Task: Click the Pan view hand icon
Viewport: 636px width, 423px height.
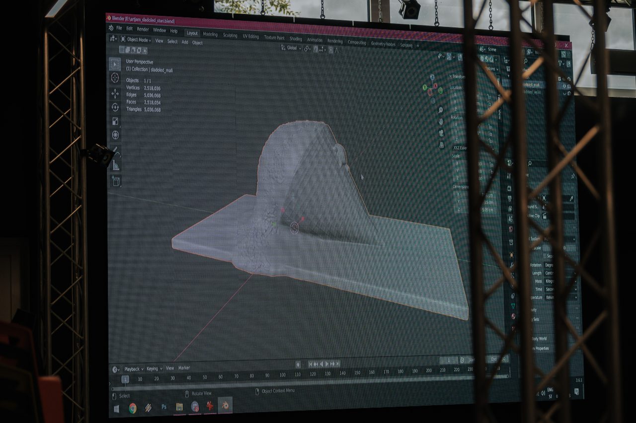Action: [x=441, y=121]
